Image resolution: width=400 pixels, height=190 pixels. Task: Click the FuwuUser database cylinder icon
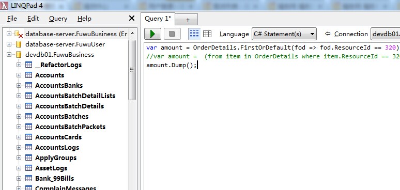click(19, 44)
